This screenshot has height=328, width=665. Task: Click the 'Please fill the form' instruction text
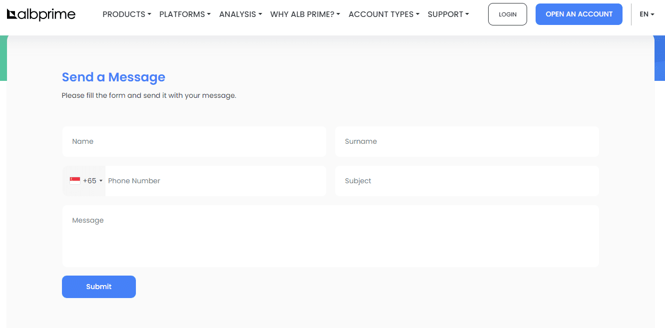tap(149, 95)
